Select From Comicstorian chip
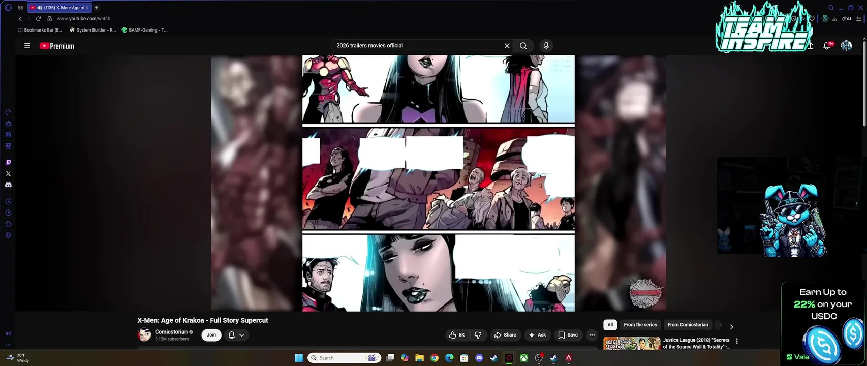The image size is (867, 366). pyautogui.click(x=688, y=325)
